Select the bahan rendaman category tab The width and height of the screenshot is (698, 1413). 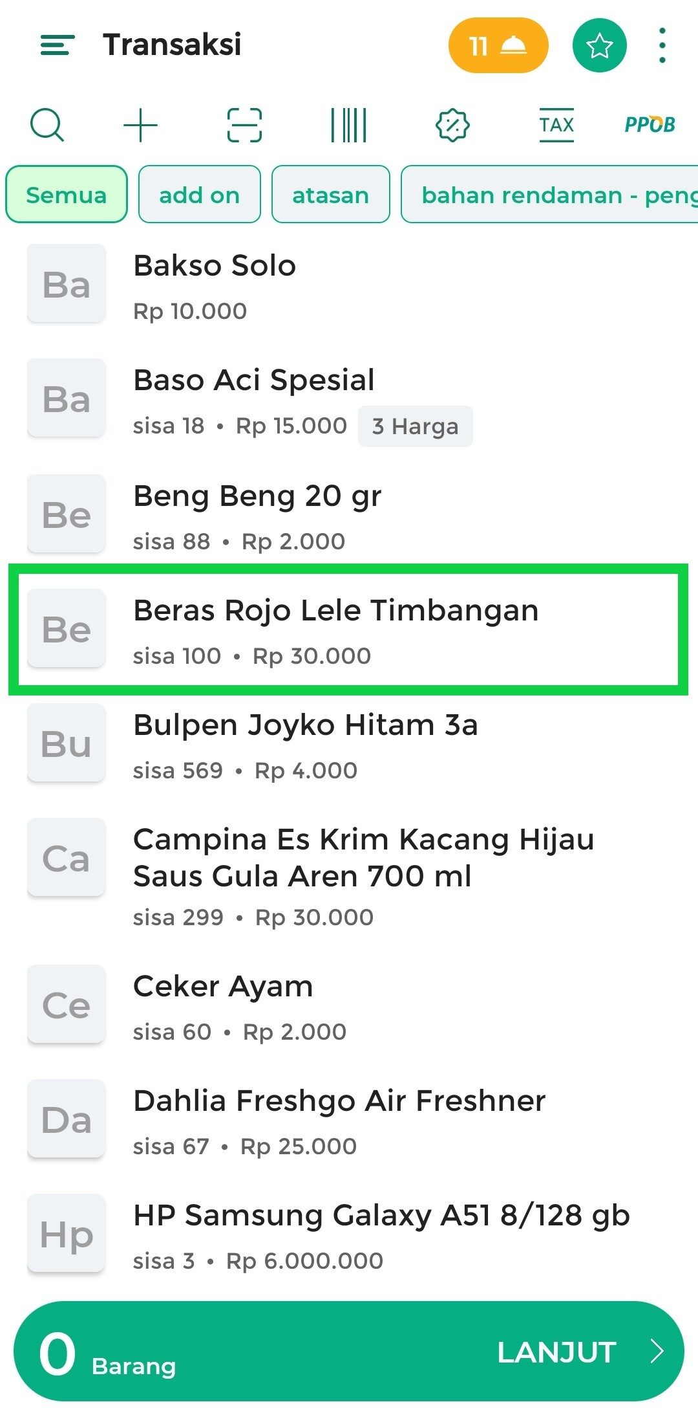[549, 195]
